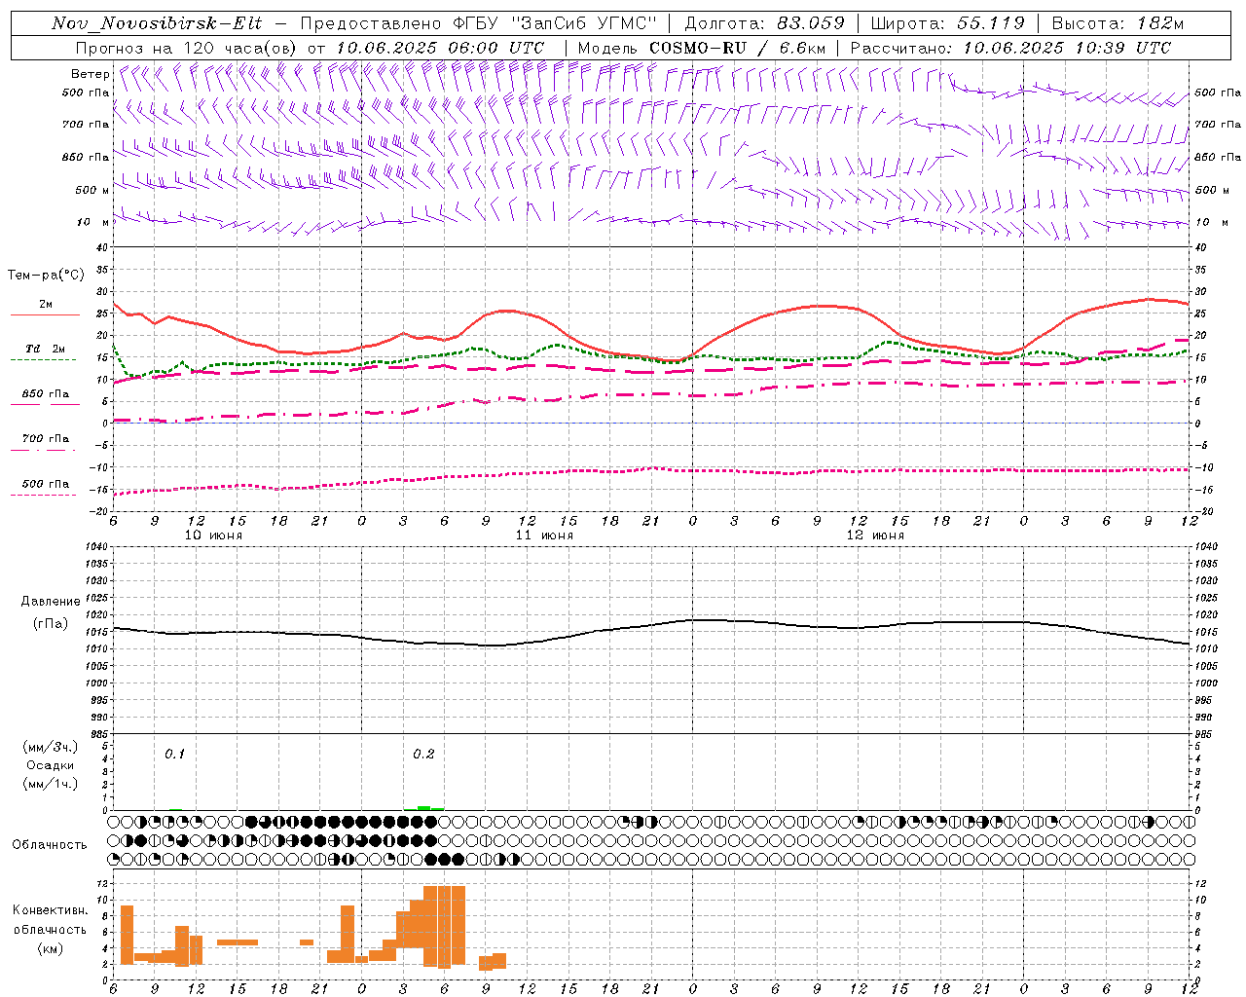Click the "Высота: 182м" header field
Image resolution: width=1246 pixels, height=997 pixels.
tap(1118, 23)
